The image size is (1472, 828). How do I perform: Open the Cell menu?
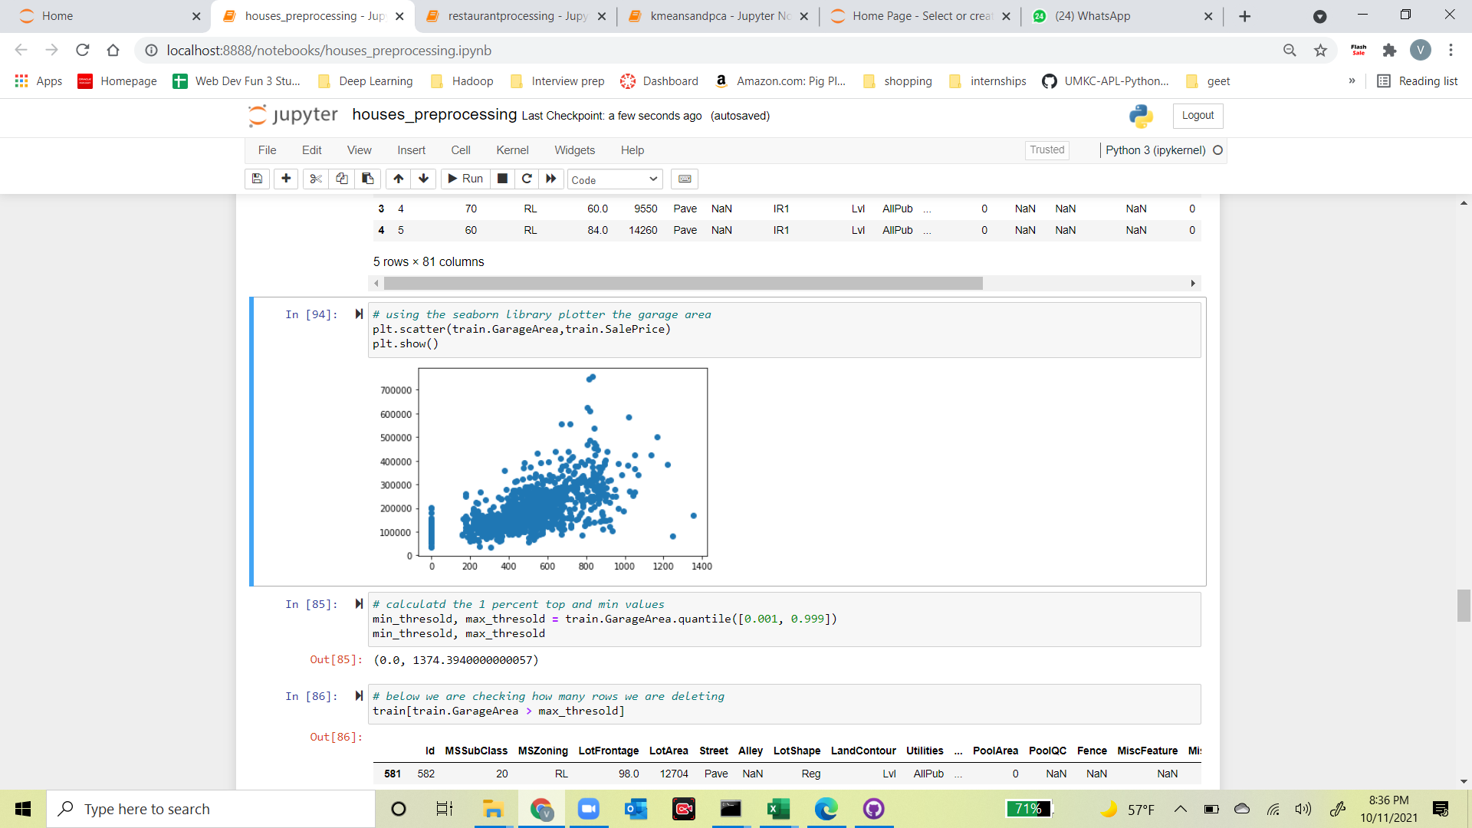pyautogui.click(x=460, y=150)
